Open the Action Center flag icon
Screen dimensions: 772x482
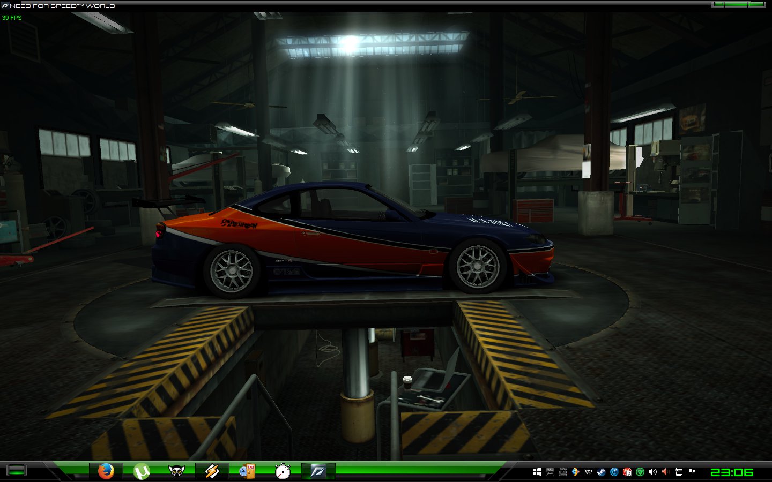(x=692, y=472)
